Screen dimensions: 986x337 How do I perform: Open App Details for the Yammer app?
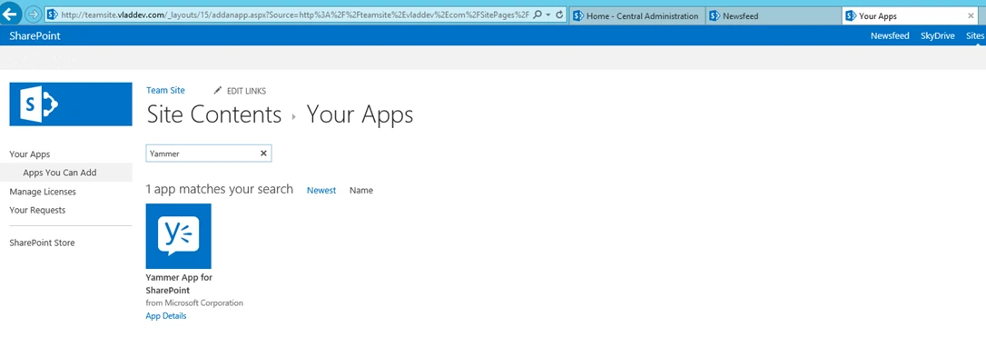(x=166, y=316)
